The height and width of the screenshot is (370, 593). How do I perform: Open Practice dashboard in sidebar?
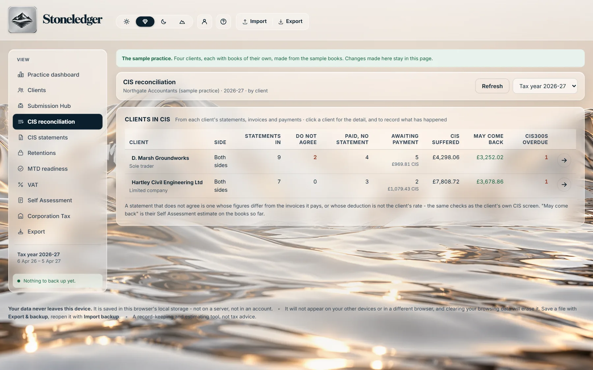click(x=58, y=75)
